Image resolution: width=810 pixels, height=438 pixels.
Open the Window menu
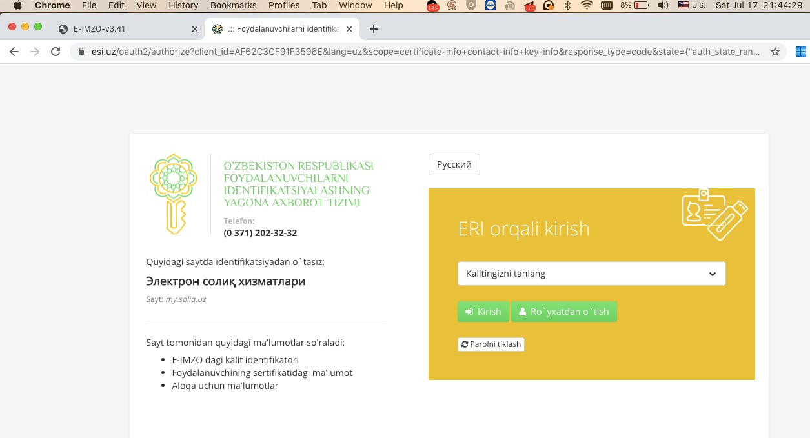[x=356, y=5]
